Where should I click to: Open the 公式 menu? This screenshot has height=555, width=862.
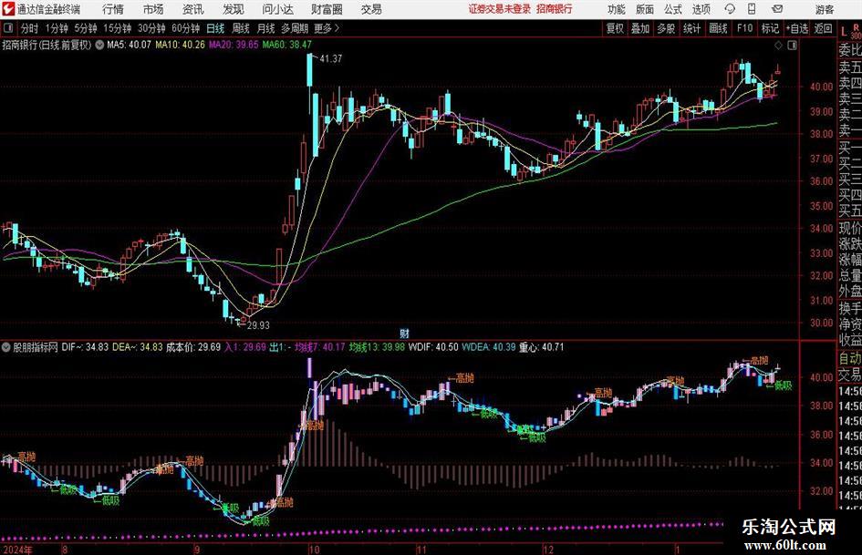tap(673, 9)
